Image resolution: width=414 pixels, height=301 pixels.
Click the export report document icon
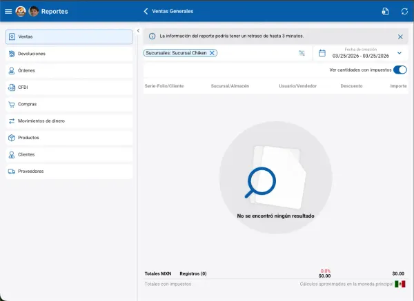(386, 11)
